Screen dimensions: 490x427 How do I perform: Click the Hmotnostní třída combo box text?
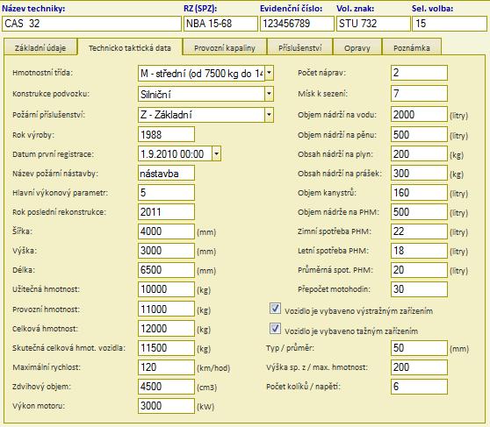click(202, 73)
